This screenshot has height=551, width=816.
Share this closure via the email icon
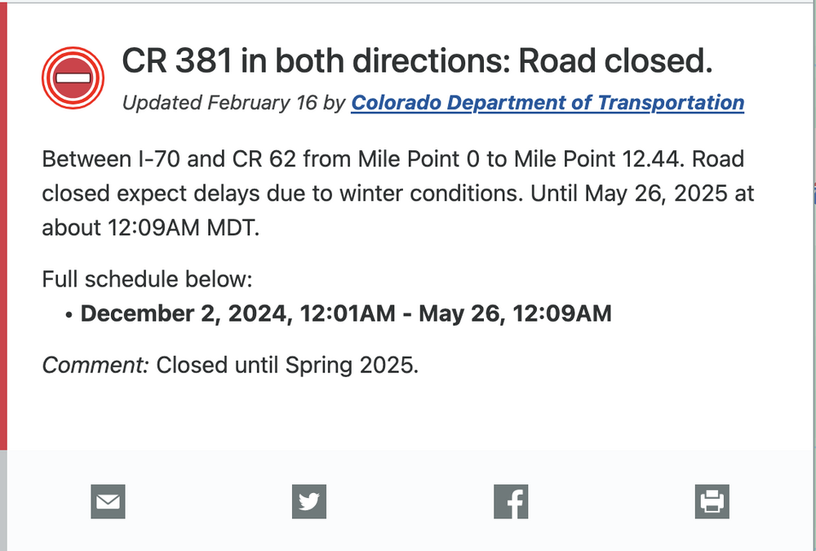[109, 501]
